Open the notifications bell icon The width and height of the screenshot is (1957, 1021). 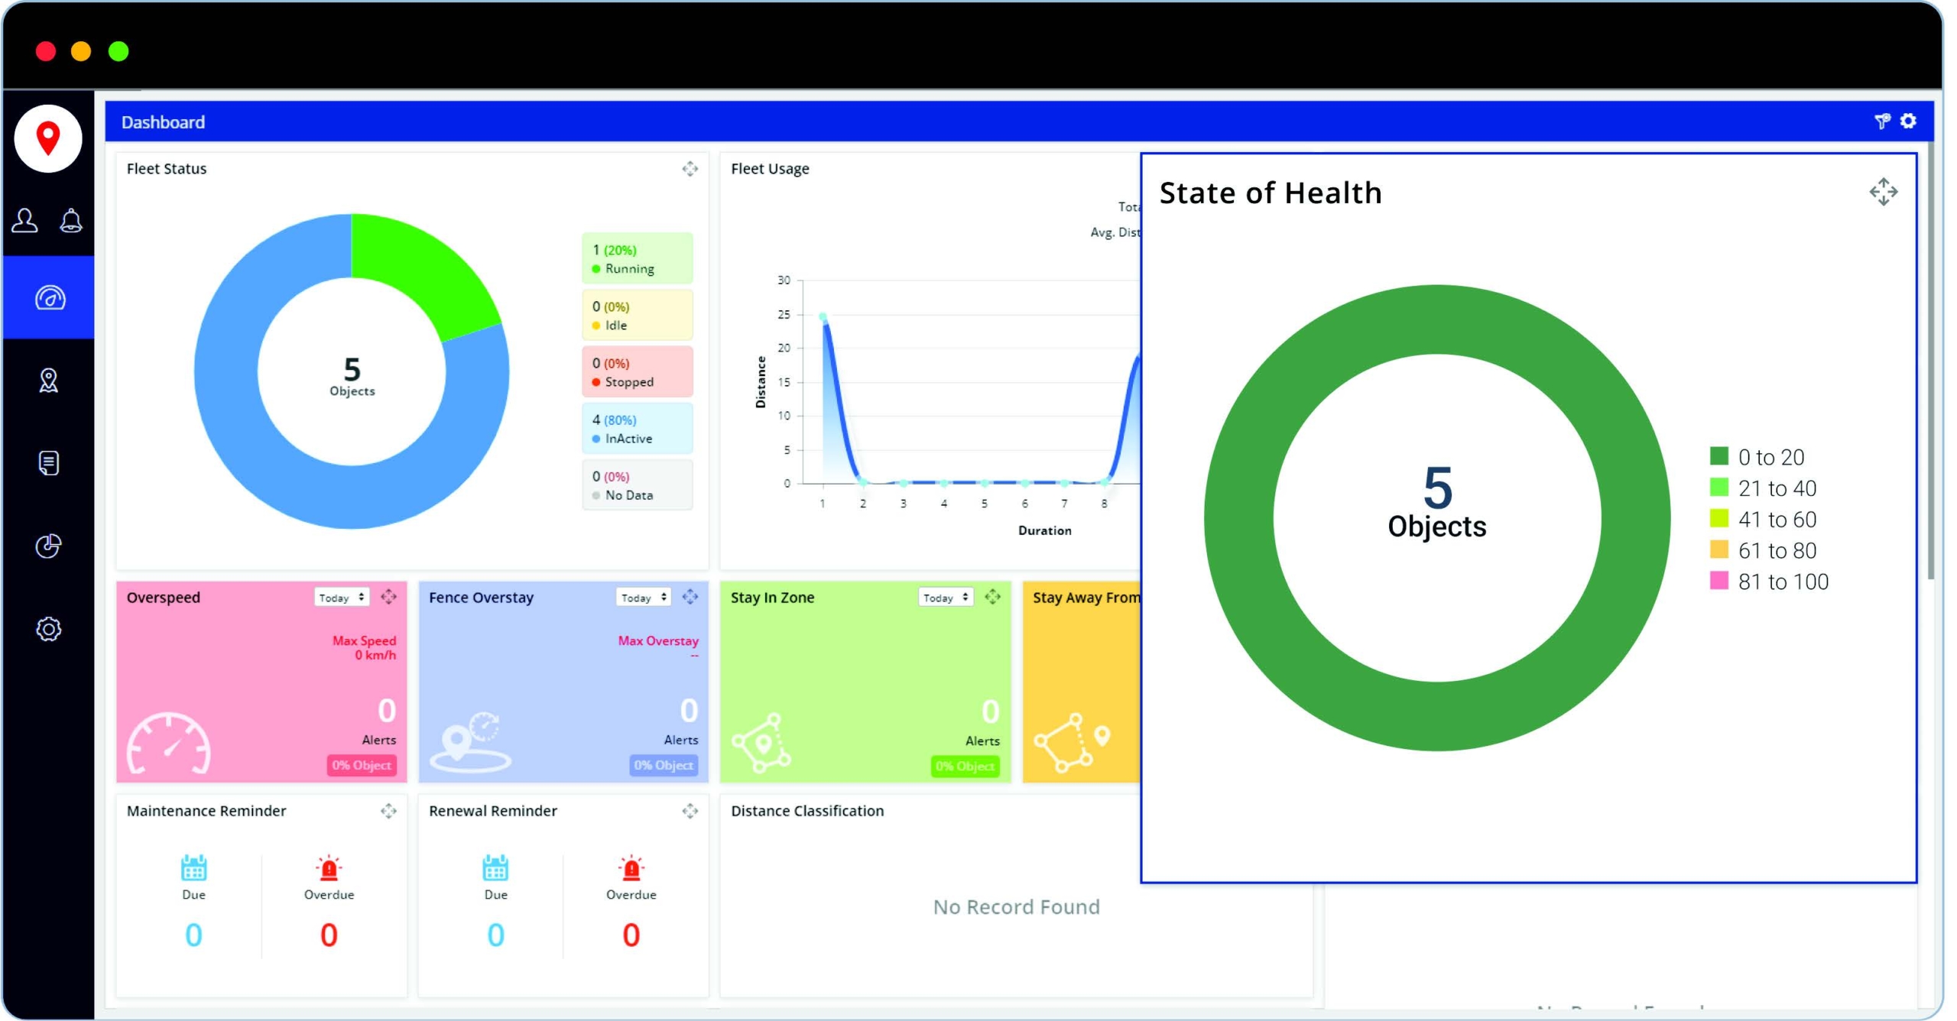(x=71, y=221)
